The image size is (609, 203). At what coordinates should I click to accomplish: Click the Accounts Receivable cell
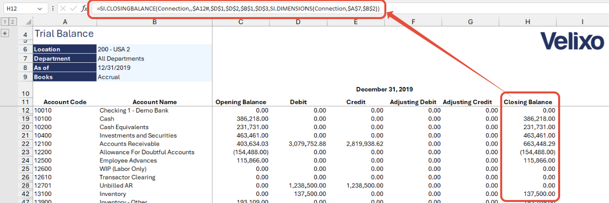point(155,144)
